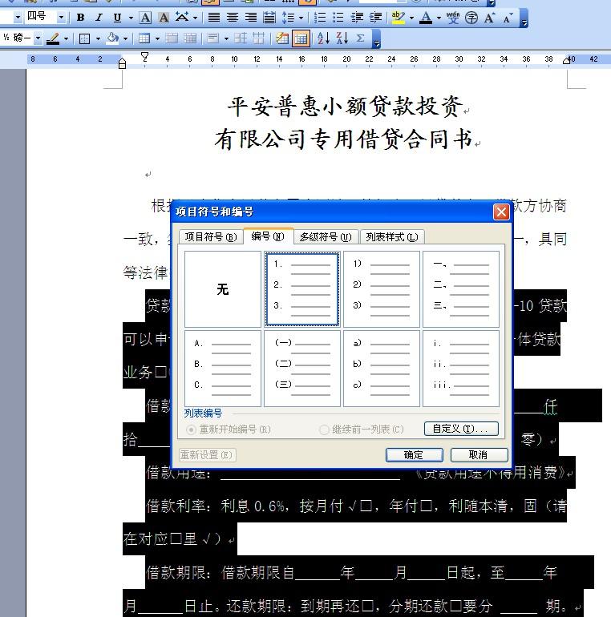Viewport: 611px width, 617px height.
Task: Apply the yellow highlight color
Action: 399,18
